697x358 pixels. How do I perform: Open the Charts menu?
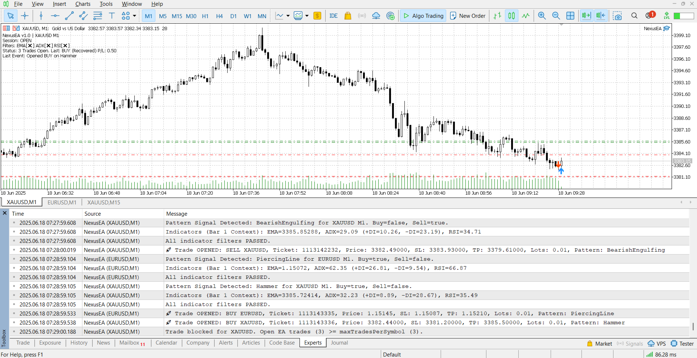[83, 4]
